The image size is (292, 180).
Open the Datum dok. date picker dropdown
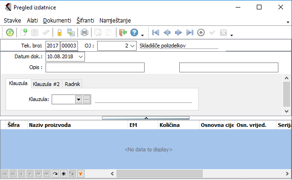coord(81,57)
